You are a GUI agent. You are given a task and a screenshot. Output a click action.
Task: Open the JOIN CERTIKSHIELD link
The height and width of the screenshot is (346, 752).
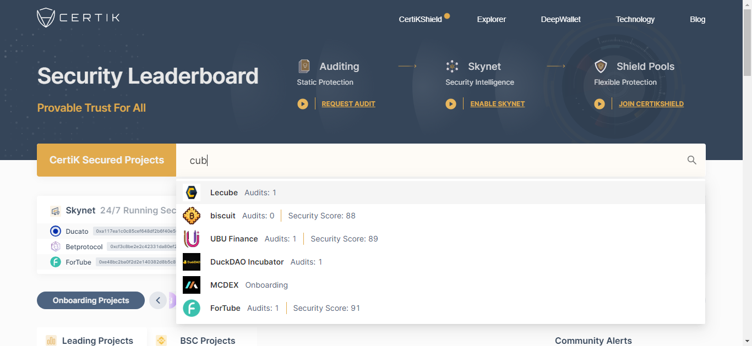tap(651, 104)
